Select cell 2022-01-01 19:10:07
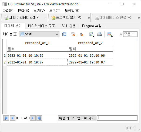The image size is (141, 132). click(x=90, y=62)
